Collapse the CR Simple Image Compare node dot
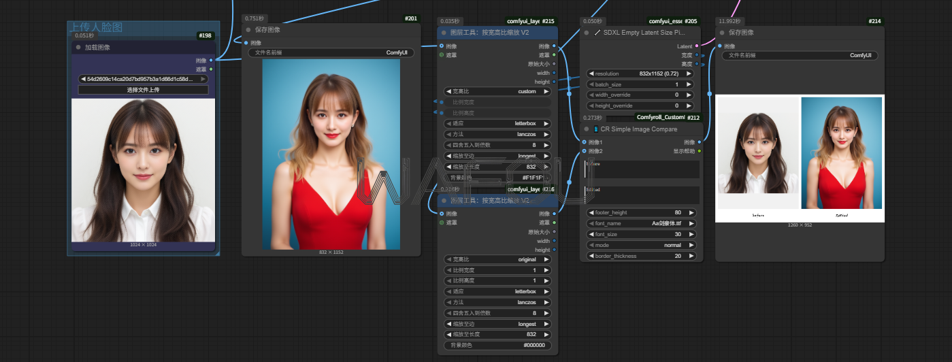 587,129
